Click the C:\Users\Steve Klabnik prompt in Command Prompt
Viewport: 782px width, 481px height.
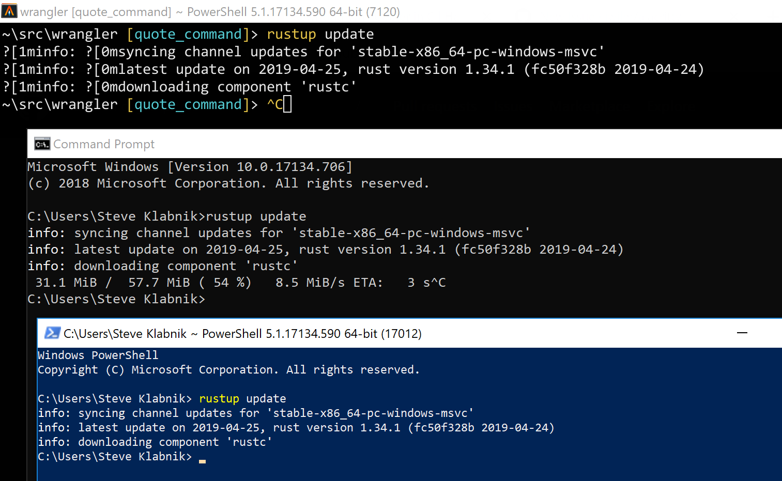[x=116, y=299]
